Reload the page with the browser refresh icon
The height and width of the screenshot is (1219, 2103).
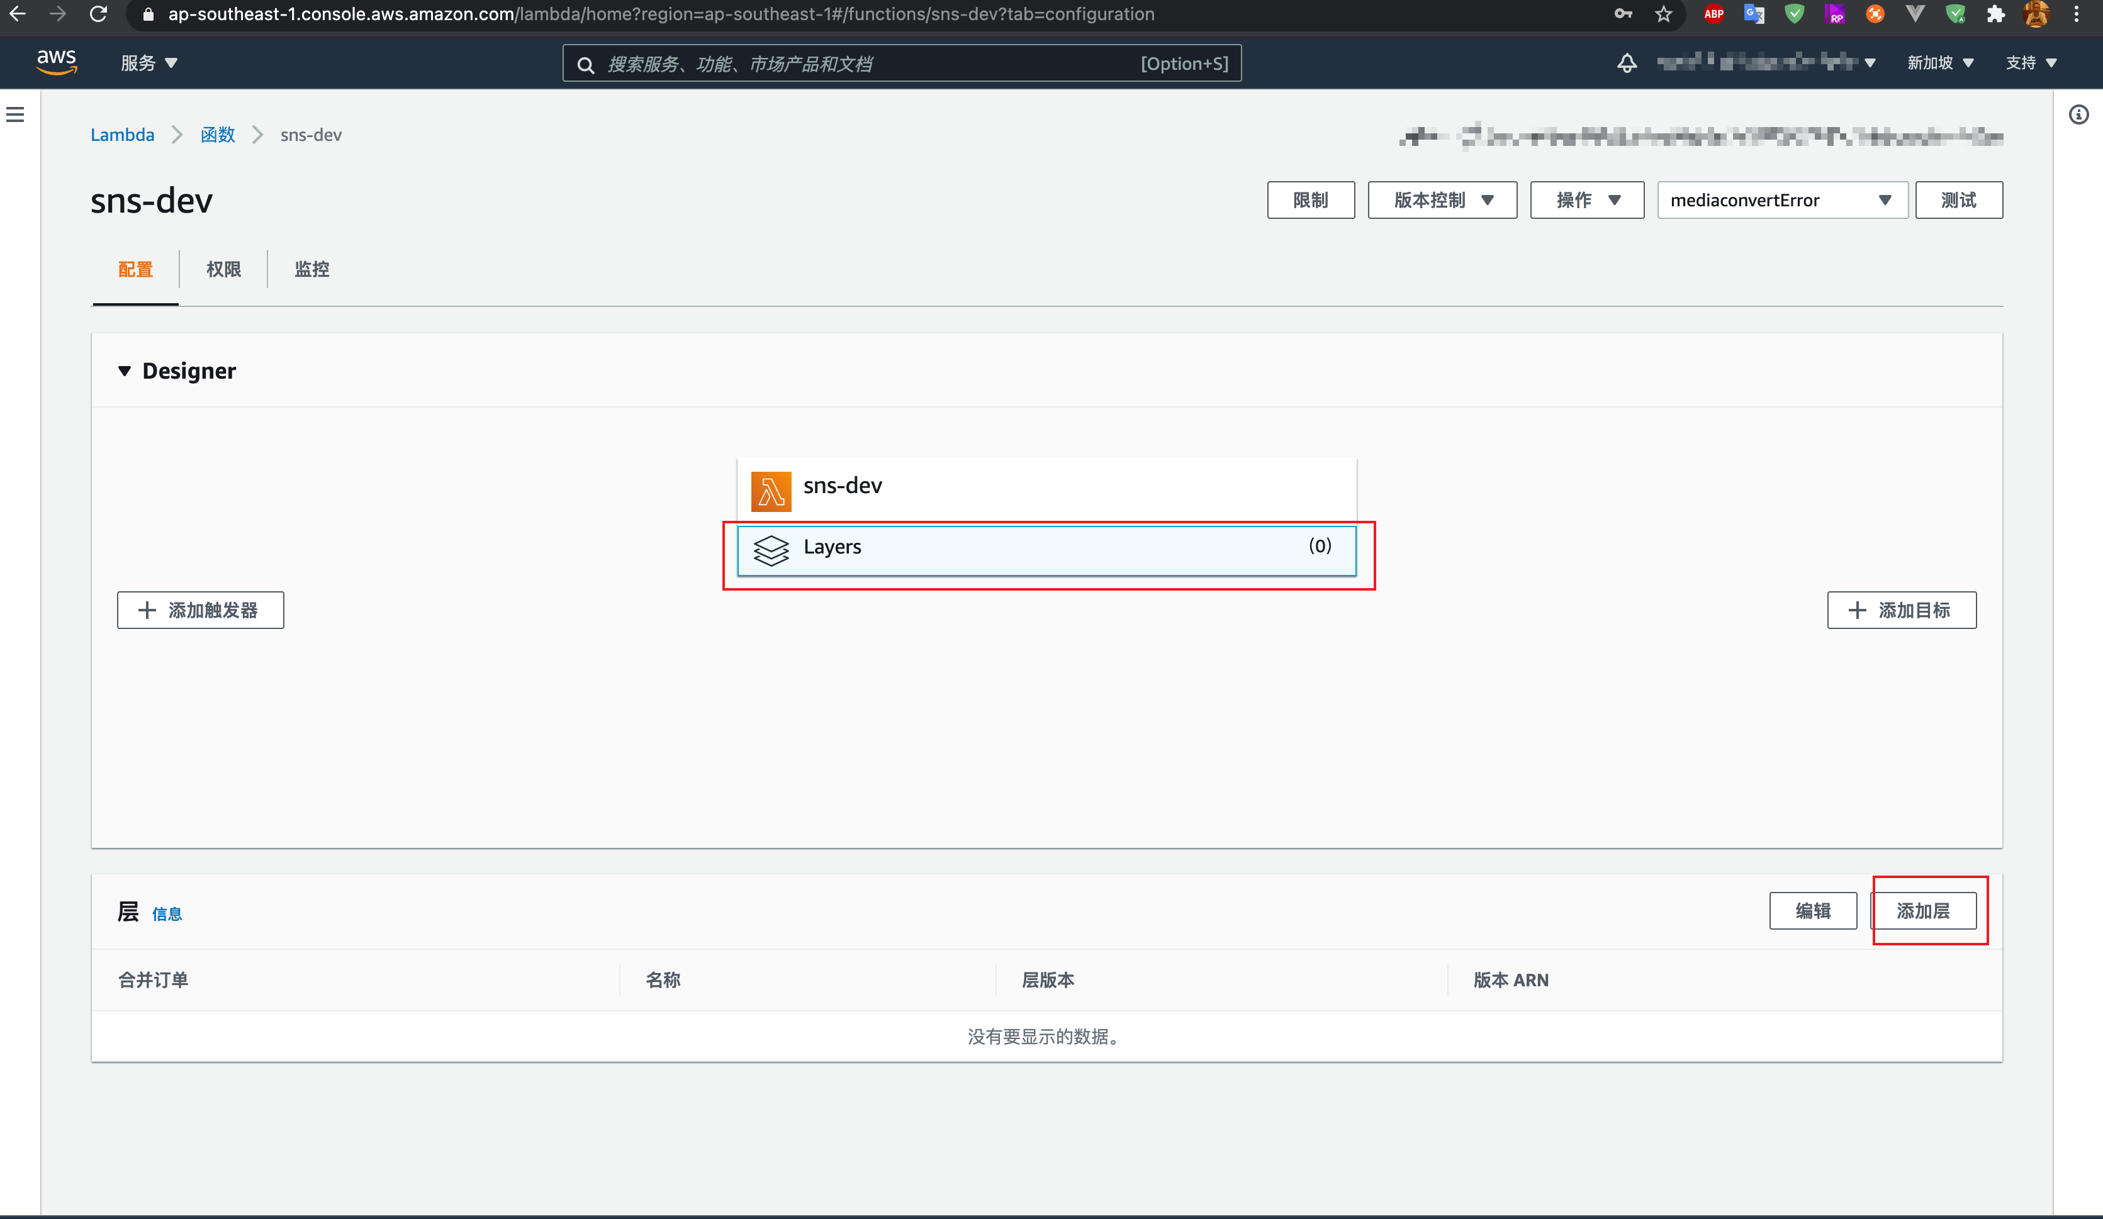pyautogui.click(x=99, y=13)
